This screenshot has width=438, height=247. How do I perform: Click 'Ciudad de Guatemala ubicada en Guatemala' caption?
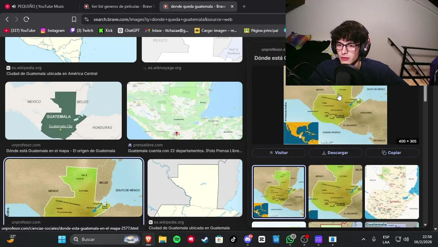click(189, 228)
